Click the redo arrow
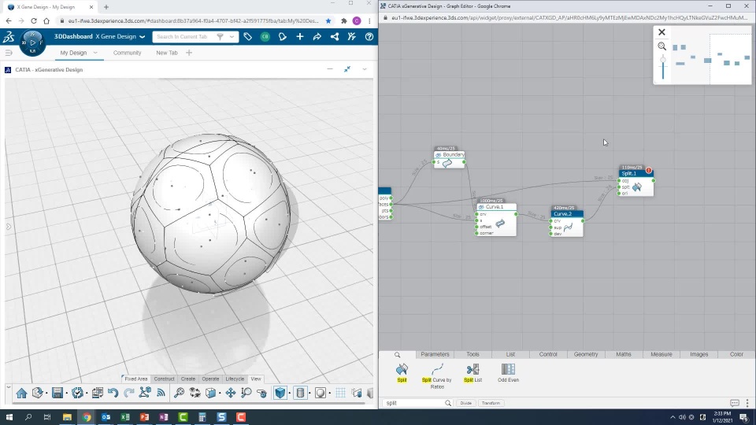756x425 pixels. click(x=128, y=394)
